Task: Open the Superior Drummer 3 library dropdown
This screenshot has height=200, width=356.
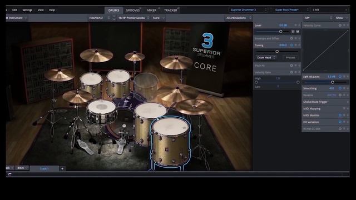Action: coord(249,10)
